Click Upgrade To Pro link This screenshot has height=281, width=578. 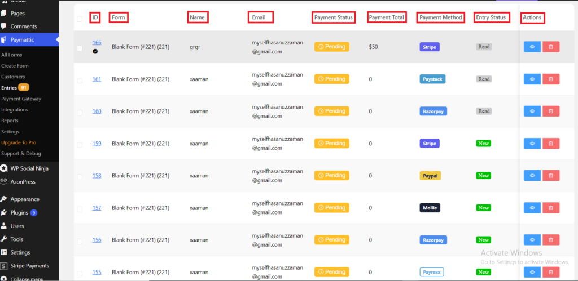coord(19,142)
